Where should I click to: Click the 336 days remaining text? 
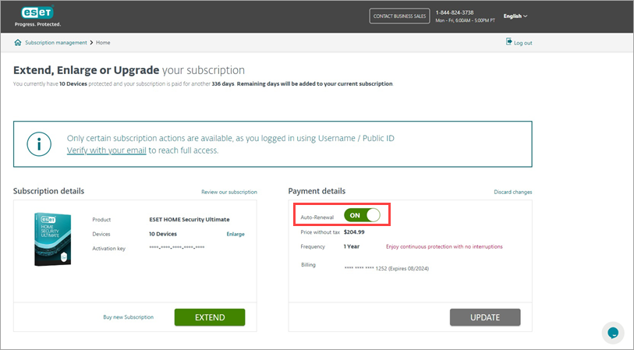(x=223, y=83)
